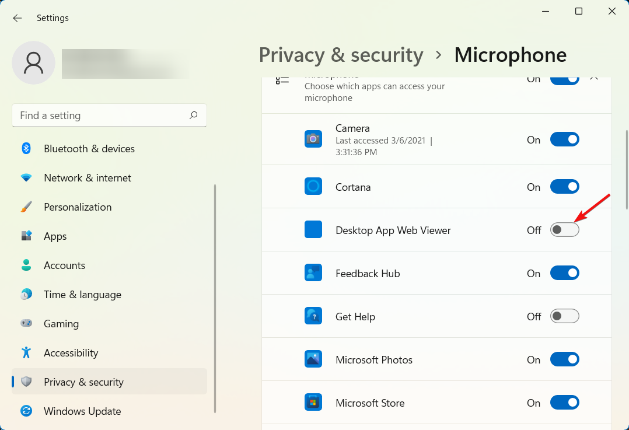Click the Time & language globe icon
The width and height of the screenshot is (629, 430).
pos(26,295)
